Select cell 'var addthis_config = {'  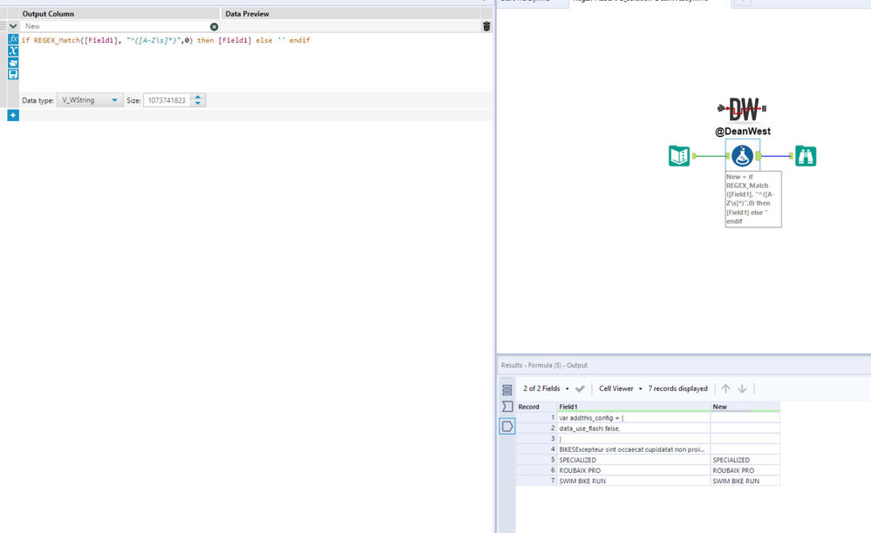tap(634, 418)
